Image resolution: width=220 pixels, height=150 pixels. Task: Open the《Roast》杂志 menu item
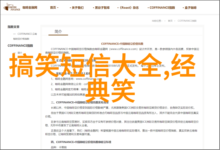pyautogui.click(x=128, y=8)
